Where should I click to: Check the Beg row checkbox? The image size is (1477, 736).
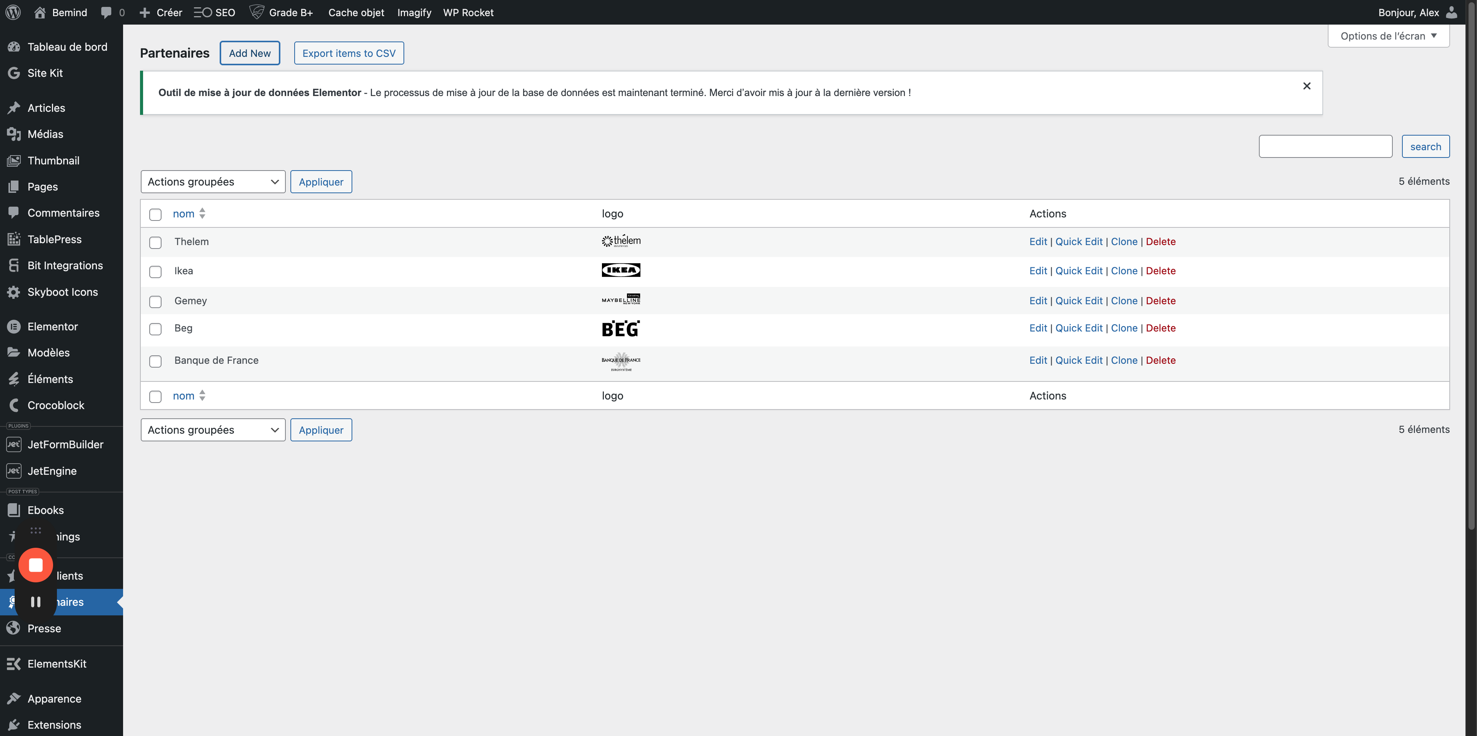pyautogui.click(x=155, y=329)
